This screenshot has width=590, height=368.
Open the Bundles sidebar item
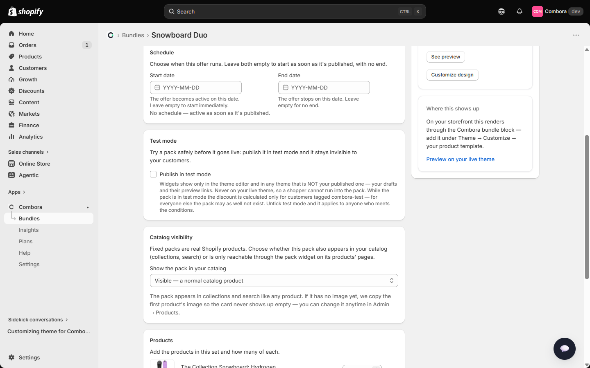49,218
